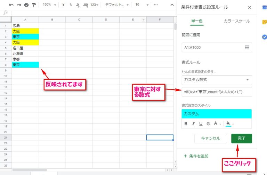
Task: Open Google Calendar side panel
Action: point(265,8)
